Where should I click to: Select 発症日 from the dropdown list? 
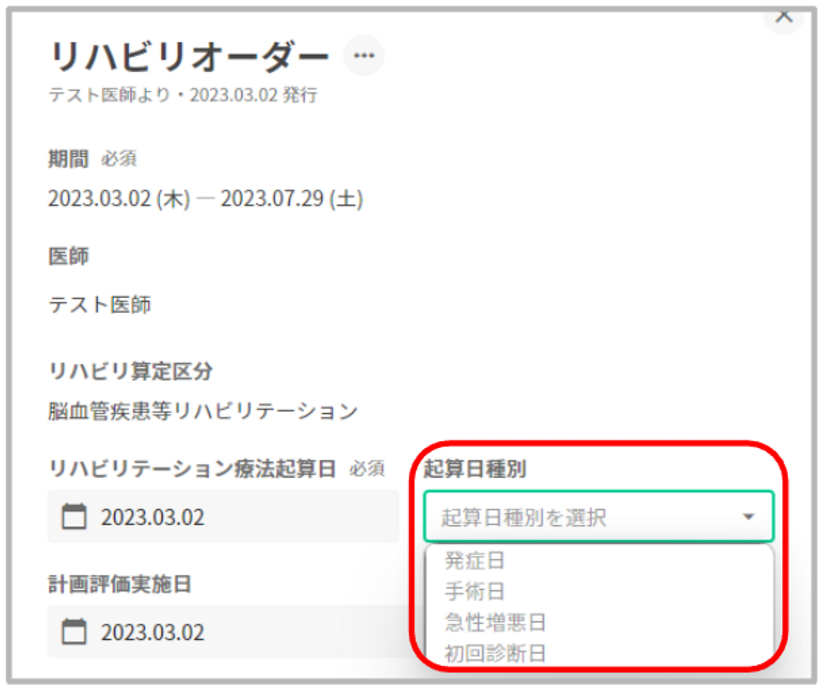tap(474, 561)
